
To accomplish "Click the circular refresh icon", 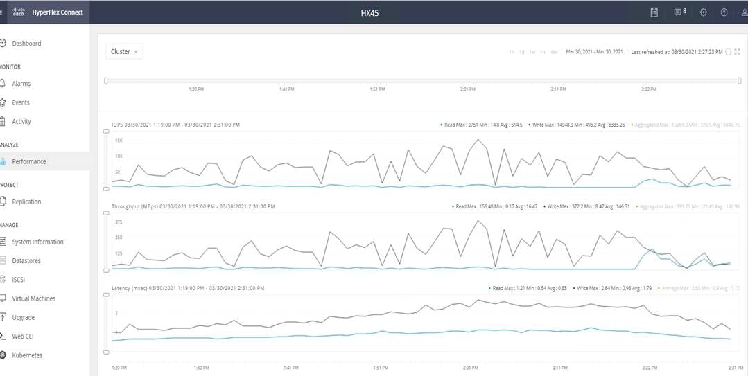I will pyautogui.click(x=728, y=51).
